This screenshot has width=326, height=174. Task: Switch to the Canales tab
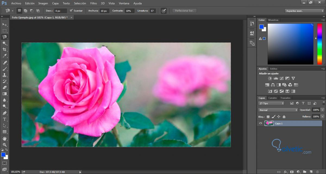pyautogui.click(x=272, y=98)
